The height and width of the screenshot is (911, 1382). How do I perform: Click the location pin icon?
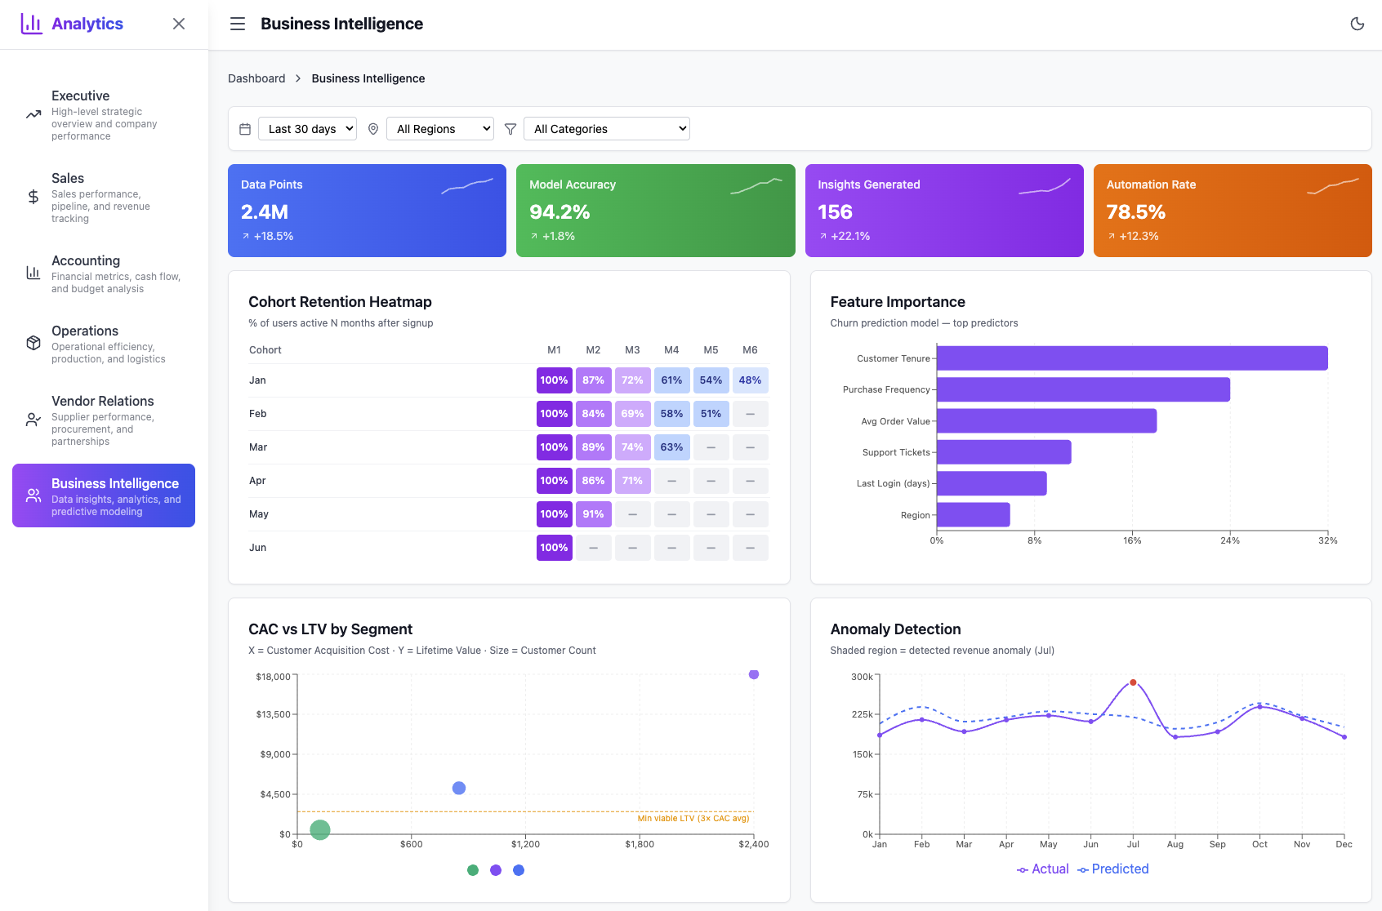373,129
